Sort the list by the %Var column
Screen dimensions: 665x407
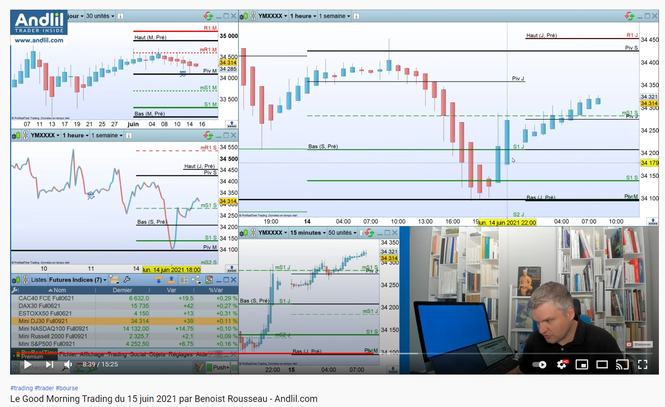216,290
